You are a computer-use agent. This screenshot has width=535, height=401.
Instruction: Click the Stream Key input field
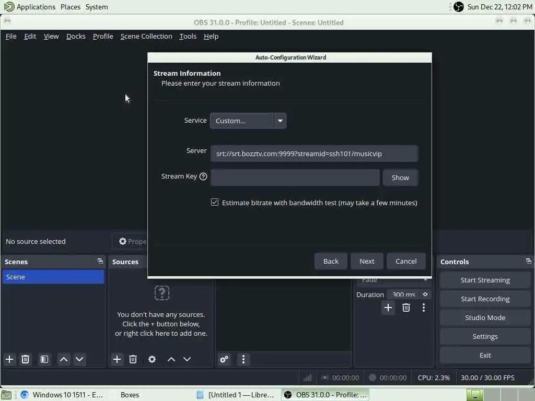[295, 178]
